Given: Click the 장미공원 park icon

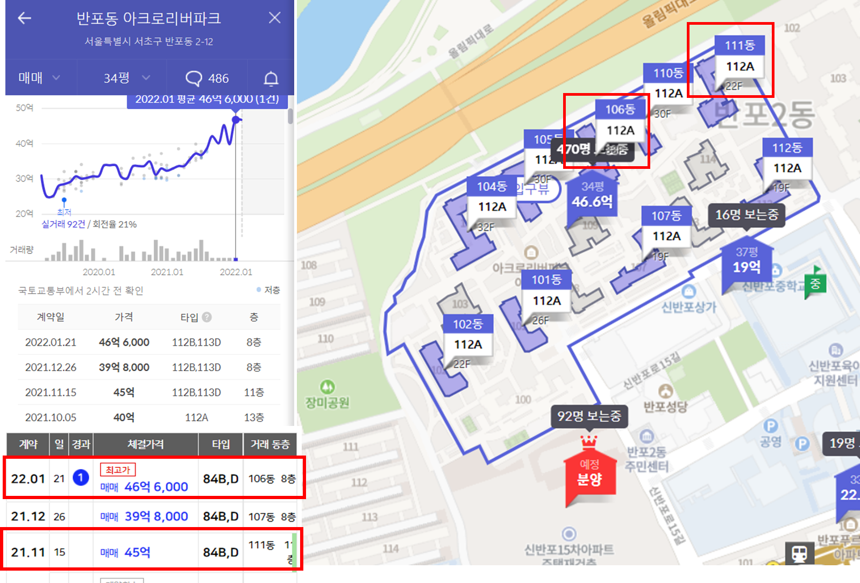Looking at the screenshot, I should click(327, 387).
